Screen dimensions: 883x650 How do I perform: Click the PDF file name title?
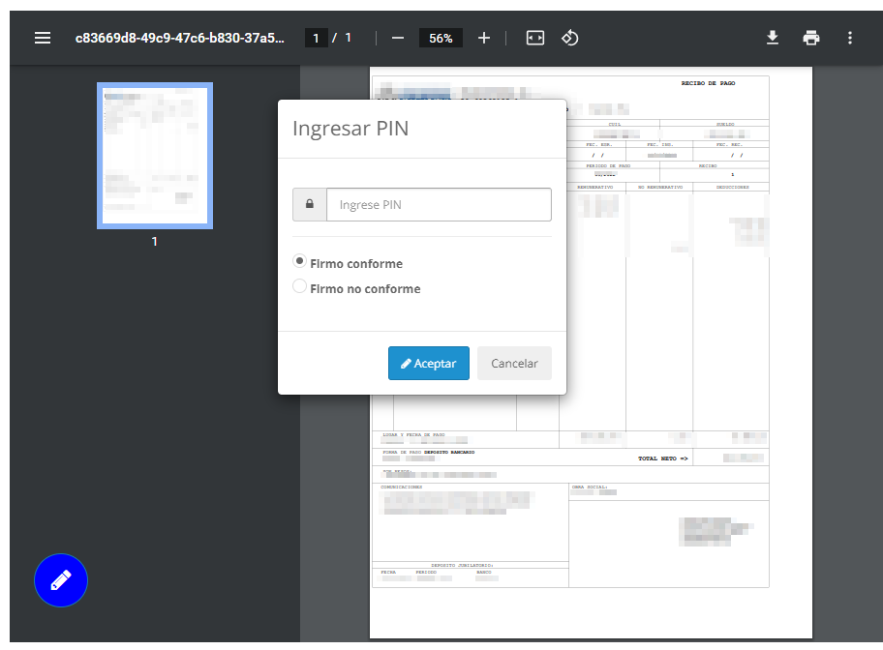pyautogui.click(x=180, y=38)
